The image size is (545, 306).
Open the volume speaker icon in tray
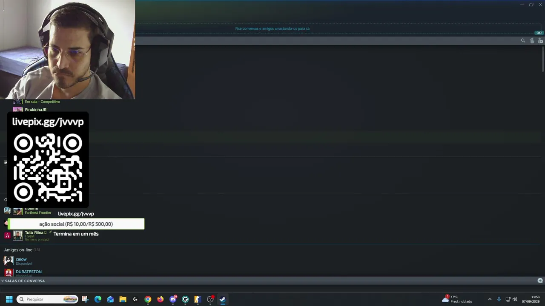(515, 299)
